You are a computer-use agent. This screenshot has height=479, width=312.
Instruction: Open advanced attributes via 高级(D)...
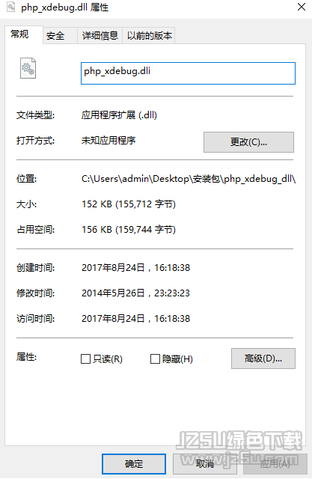263,359
